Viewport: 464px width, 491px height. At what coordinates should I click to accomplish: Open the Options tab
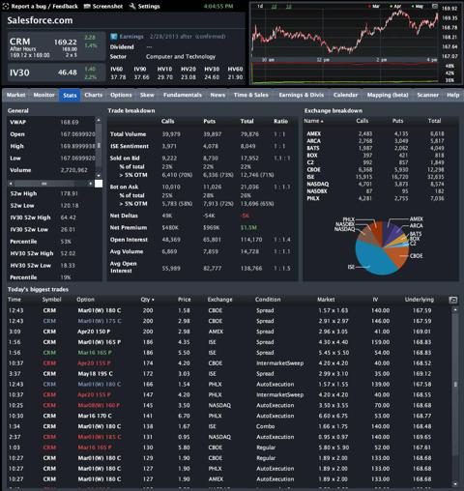[x=121, y=95]
